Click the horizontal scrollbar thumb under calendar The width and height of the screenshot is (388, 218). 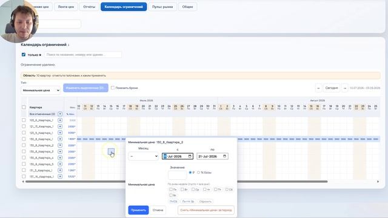[x=176, y=182]
